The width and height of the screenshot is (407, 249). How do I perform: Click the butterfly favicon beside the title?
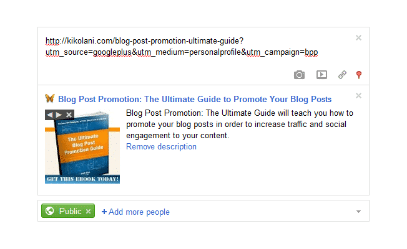click(50, 98)
